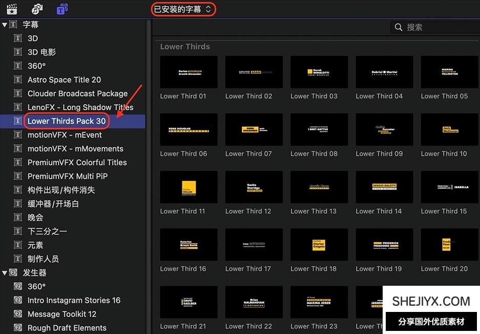Click the generator icon beside Intro Instagram Stories 16

(x=18, y=300)
